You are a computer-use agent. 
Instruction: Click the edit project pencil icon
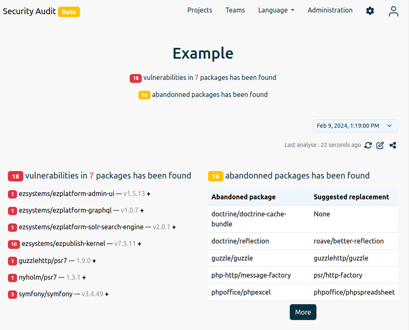(380, 145)
